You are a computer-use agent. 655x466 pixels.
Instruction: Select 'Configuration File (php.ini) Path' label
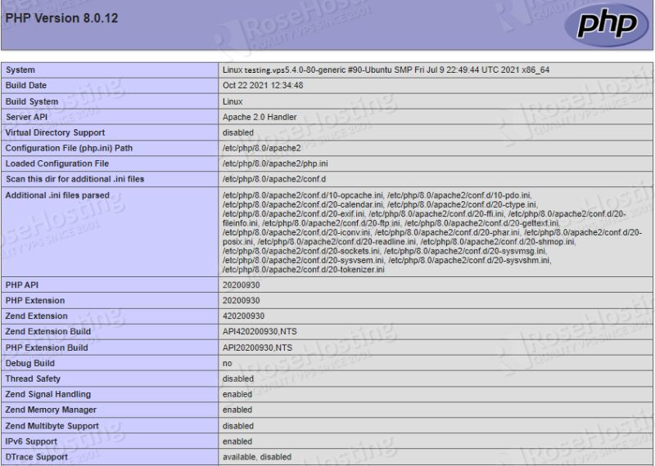point(69,148)
